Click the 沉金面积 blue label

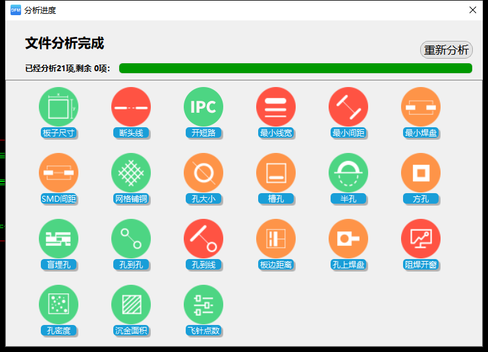[x=131, y=330]
